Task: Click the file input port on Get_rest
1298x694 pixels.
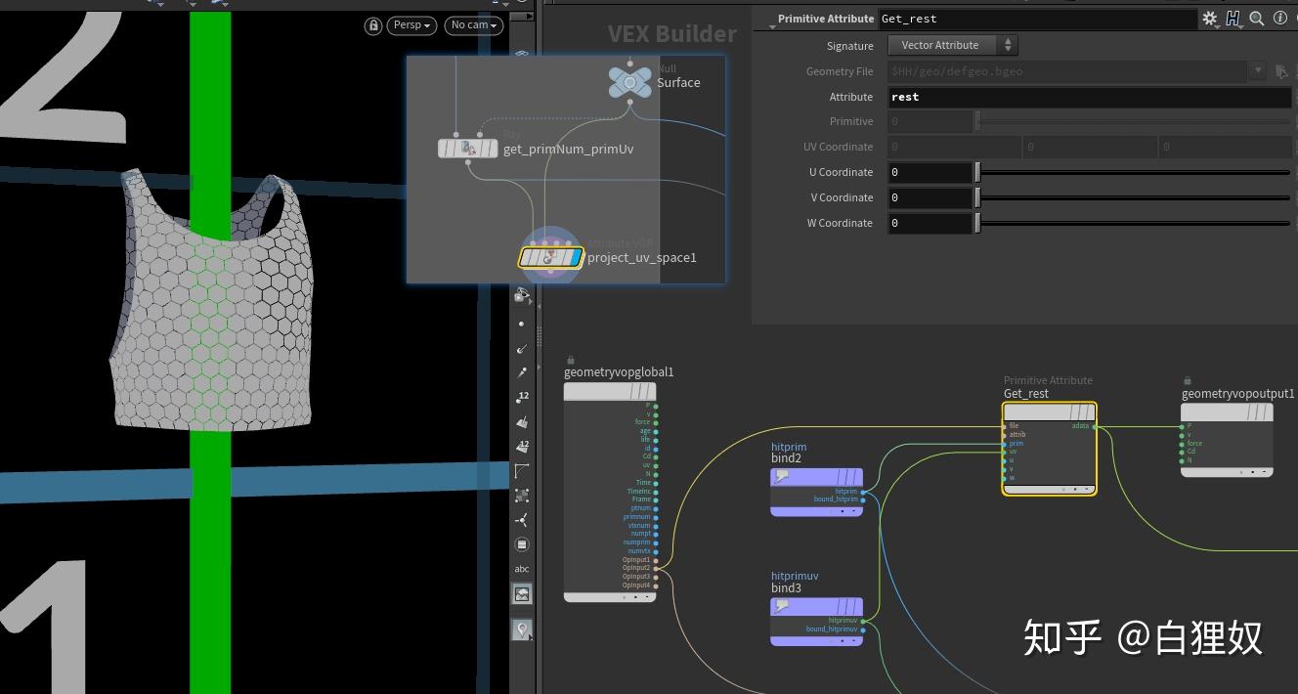Action: tap(1004, 426)
